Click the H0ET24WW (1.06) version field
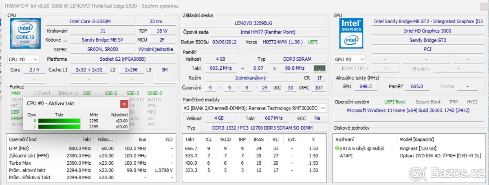489x185 pixels. (282, 42)
